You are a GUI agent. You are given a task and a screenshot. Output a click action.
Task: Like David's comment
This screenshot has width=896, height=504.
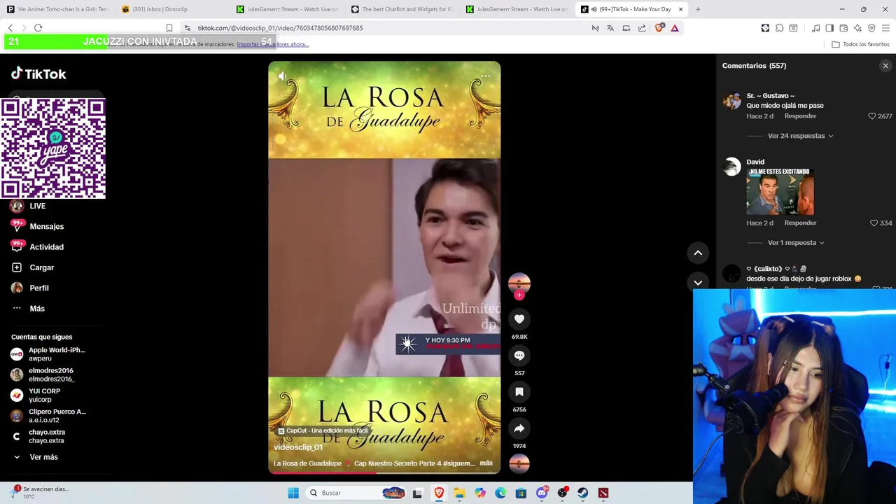(x=874, y=223)
